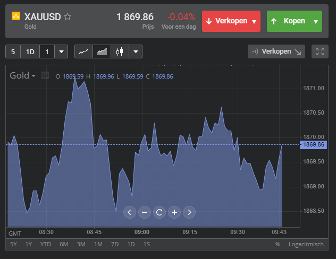This screenshot has width=336, height=259.
Task: Select the YTD date range
Action: 46,244
